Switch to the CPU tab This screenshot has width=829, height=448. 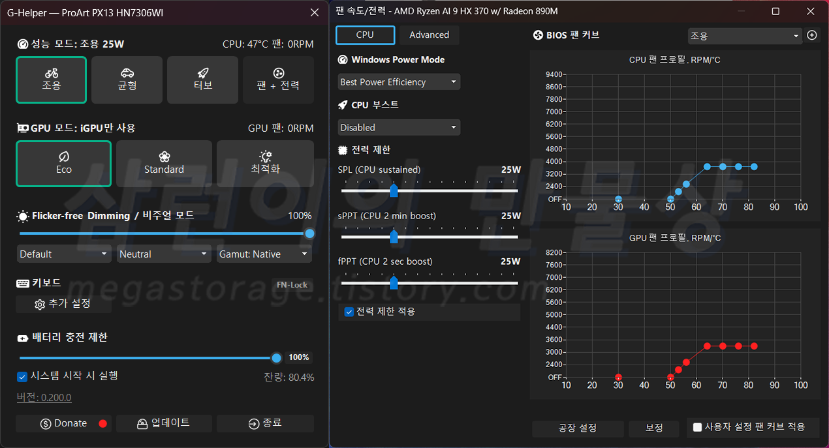365,35
